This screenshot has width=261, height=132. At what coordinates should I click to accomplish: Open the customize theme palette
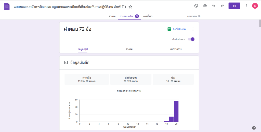196,6
